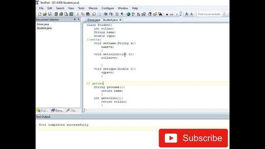
Task: Open Find in Files binoculars icon
Action: click(160, 14)
